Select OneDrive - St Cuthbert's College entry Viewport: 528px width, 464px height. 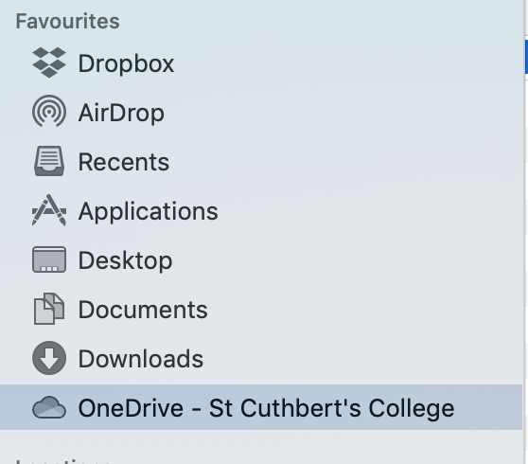261,407
